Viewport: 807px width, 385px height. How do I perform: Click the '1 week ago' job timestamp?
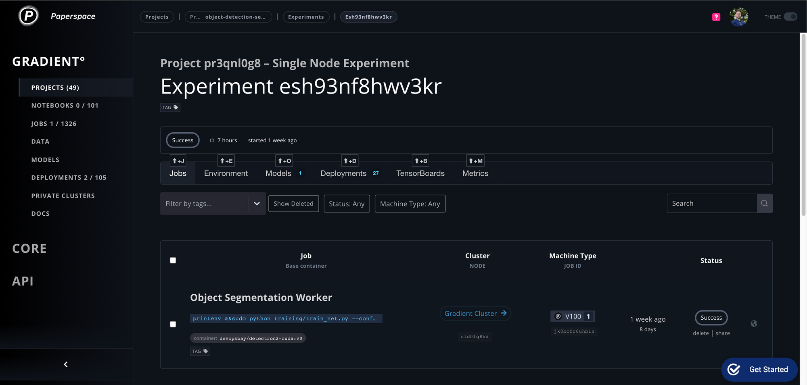coord(648,319)
